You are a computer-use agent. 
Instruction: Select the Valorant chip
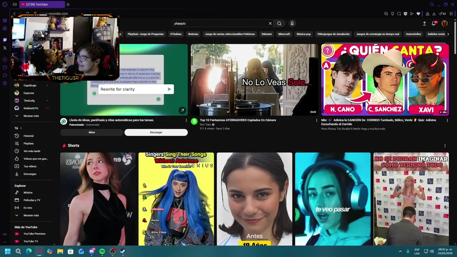tap(266, 34)
